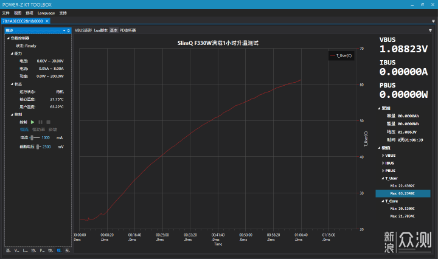
Task: Click the 容量 00.0000Ah entry
Action: coord(403,116)
